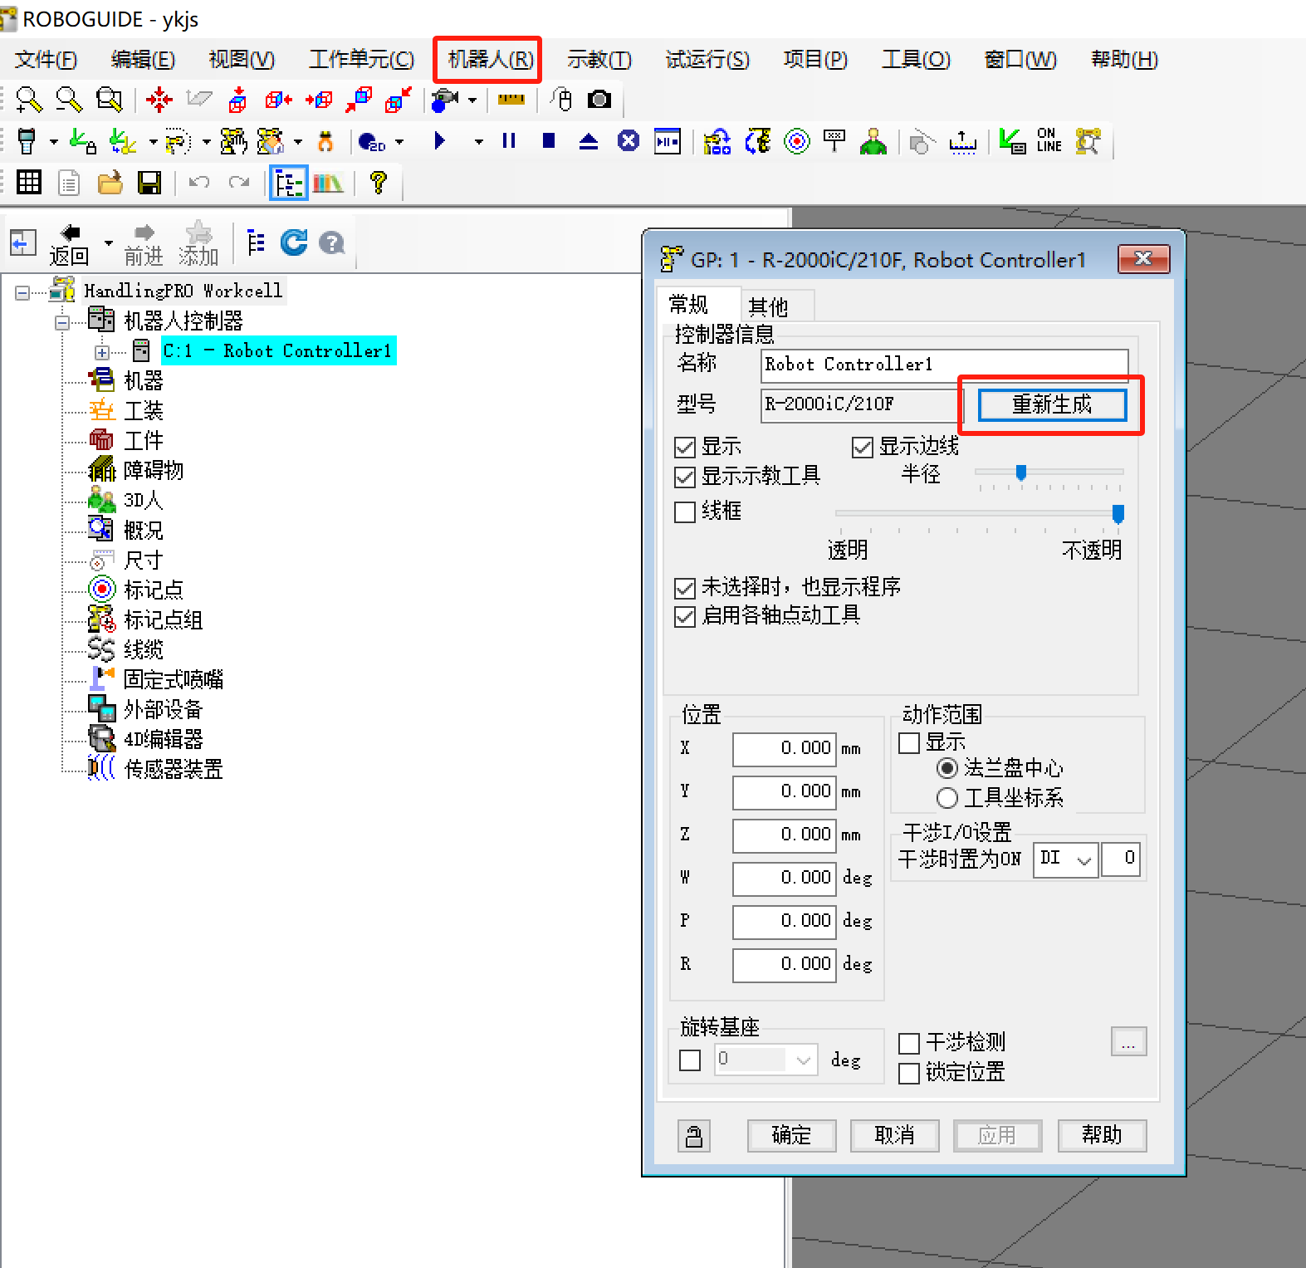Image resolution: width=1306 pixels, height=1268 pixels.
Task: Toggle the 线框 wireframe checkbox
Action: pos(685,512)
